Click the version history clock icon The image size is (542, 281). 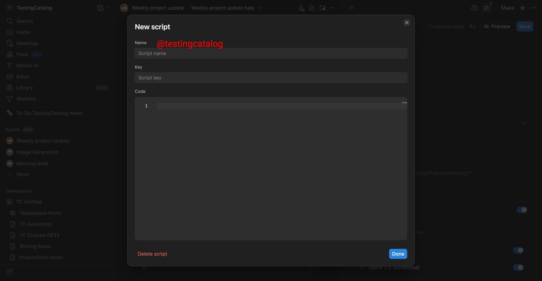click(474, 8)
